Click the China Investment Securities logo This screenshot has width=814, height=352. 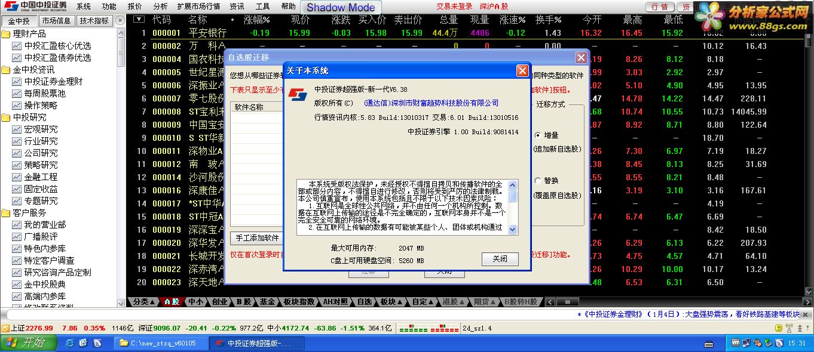[x=35, y=7]
